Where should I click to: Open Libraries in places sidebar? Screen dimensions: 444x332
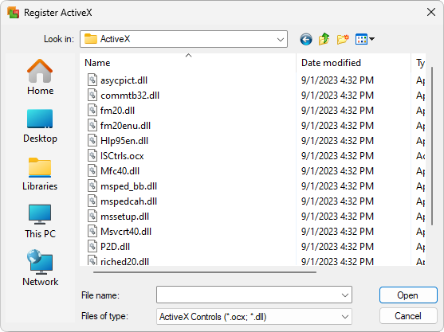pos(40,174)
